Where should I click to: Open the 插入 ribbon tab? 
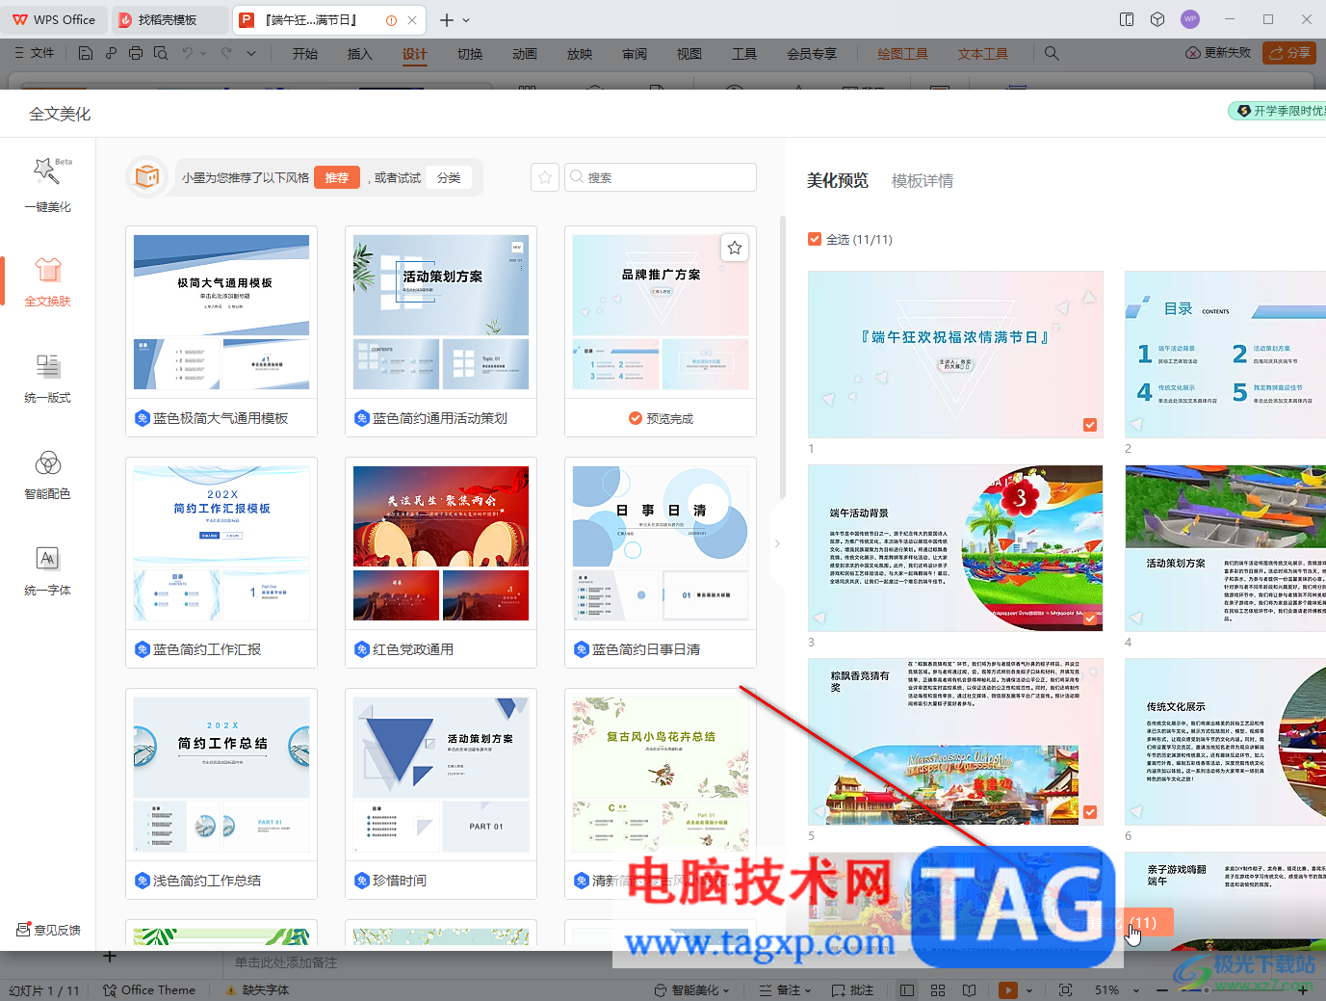[359, 54]
